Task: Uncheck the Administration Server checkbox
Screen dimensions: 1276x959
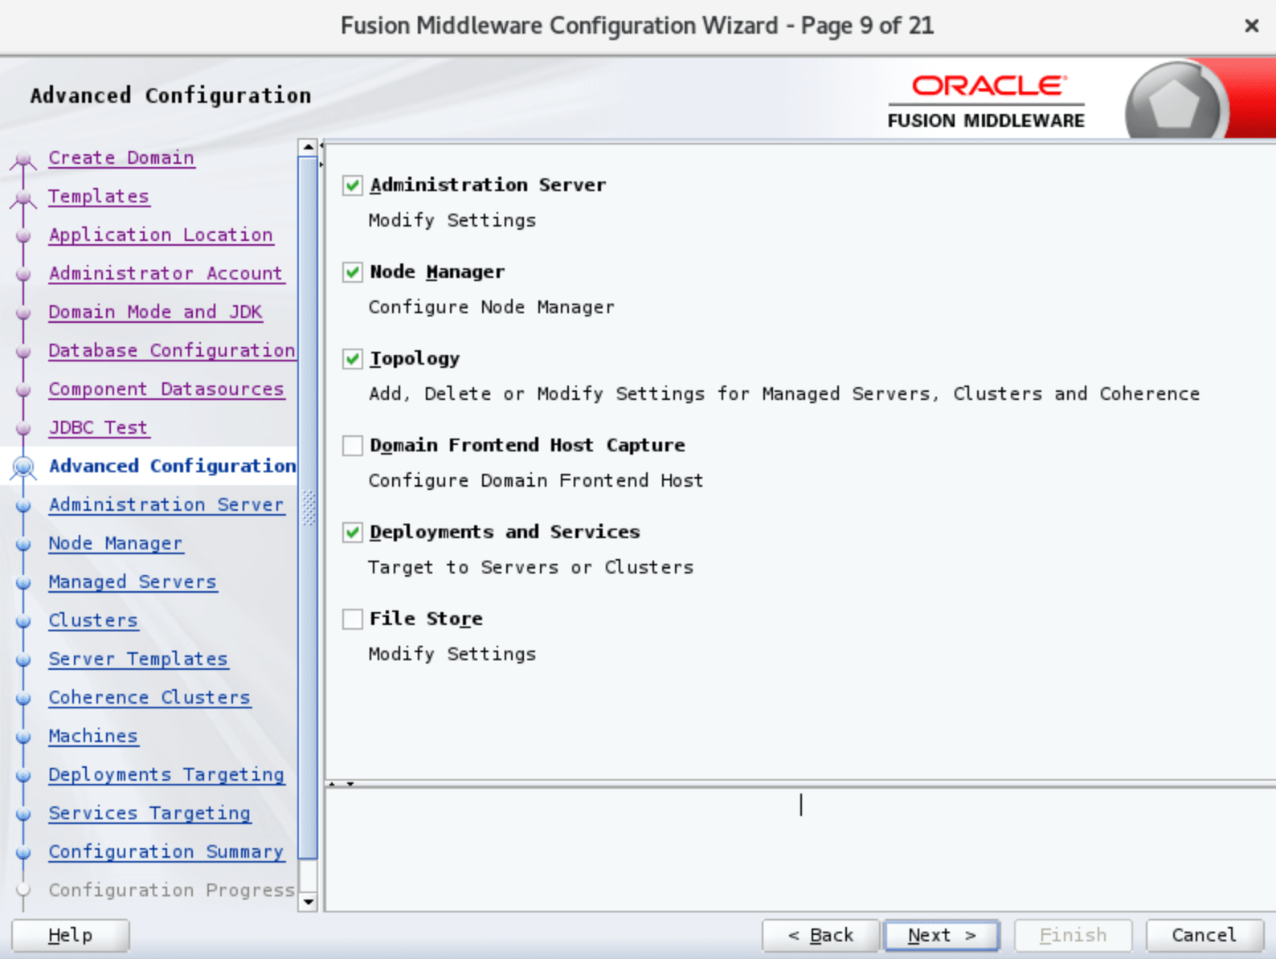Action: tap(352, 186)
